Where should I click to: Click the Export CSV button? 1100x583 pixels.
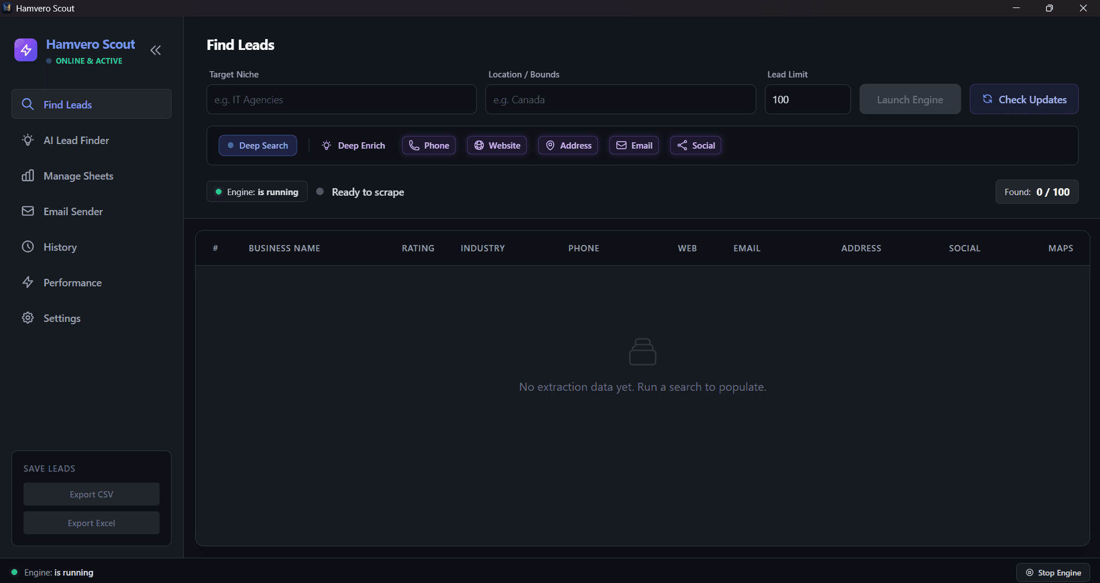pos(91,494)
